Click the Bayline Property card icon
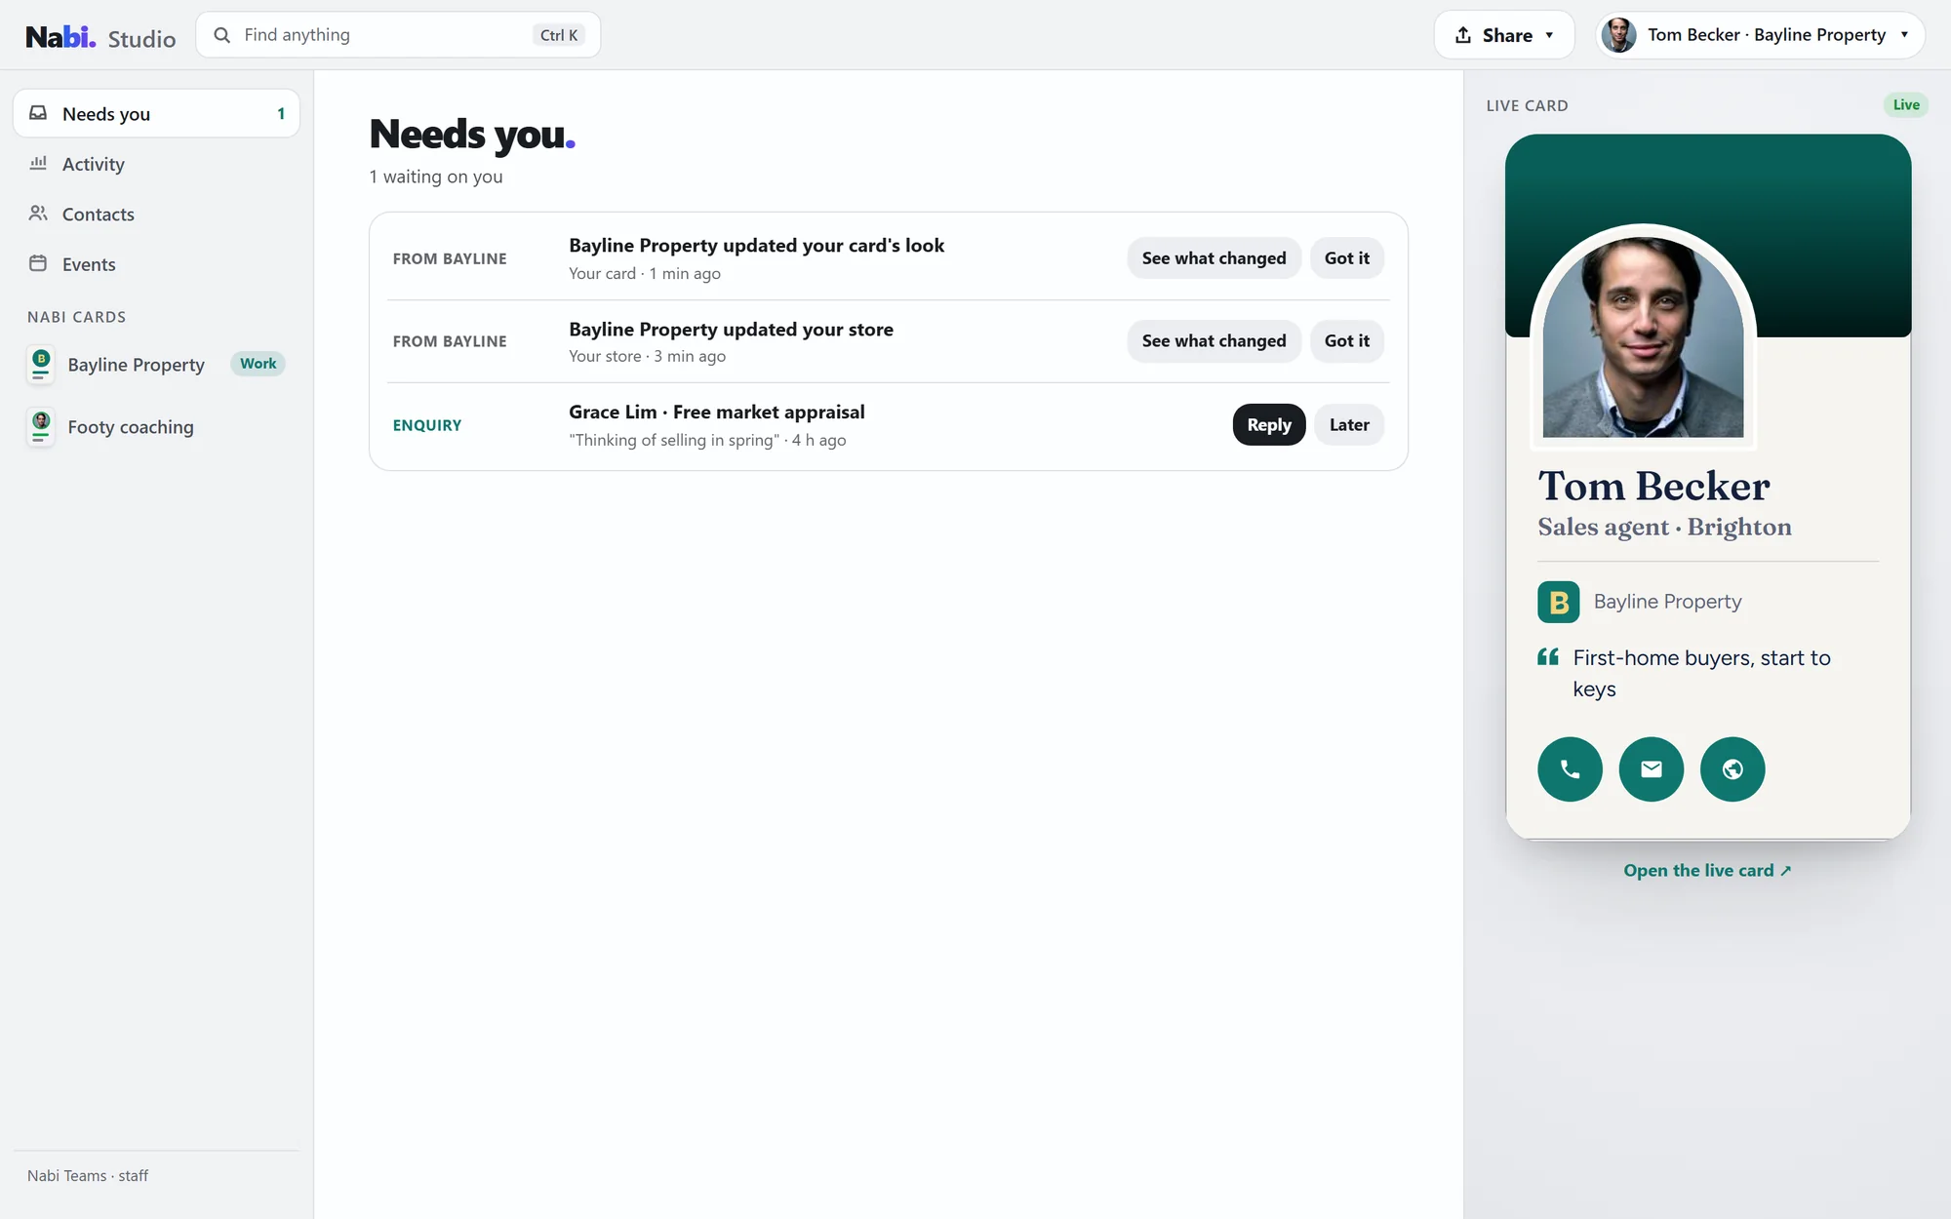Viewport: 1951px width, 1219px height. 41,365
